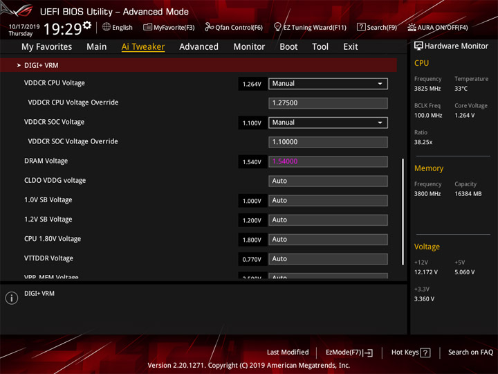Viewport: 498px width, 374px height.
Task: Open the Monitor tab
Action: pyautogui.click(x=249, y=47)
